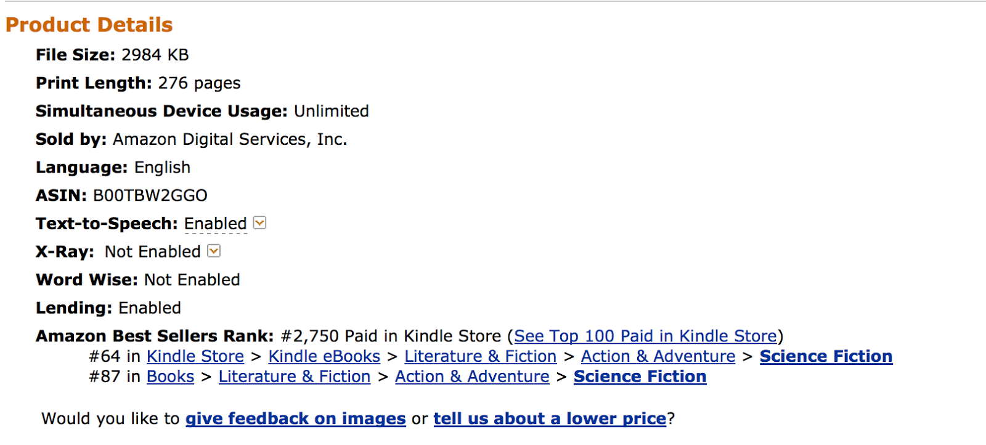Expand the X-Ray info arrow
The image size is (986, 445).
click(214, 251)
